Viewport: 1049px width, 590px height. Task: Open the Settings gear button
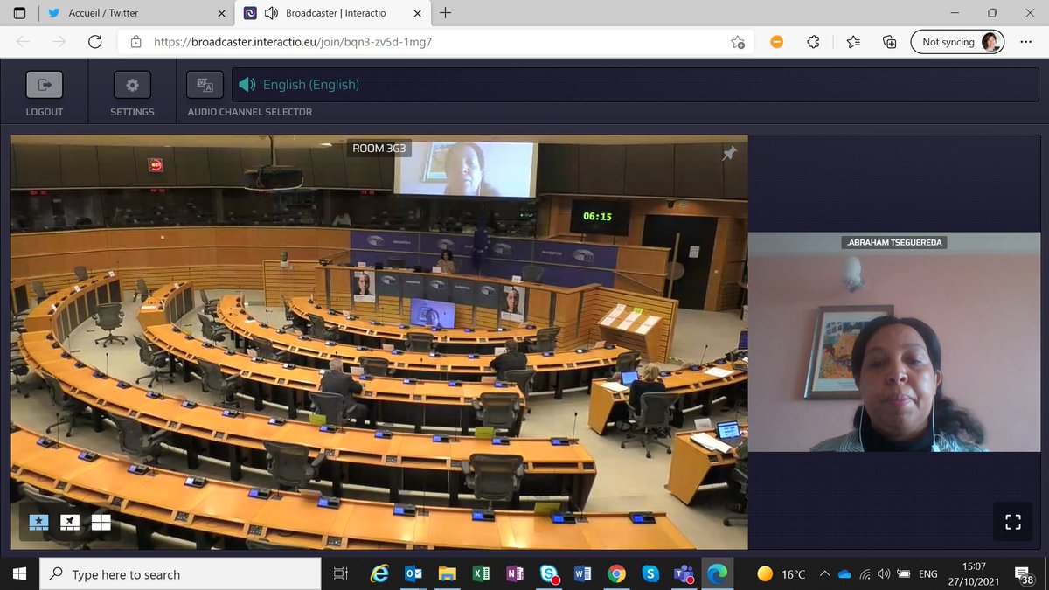132,85
